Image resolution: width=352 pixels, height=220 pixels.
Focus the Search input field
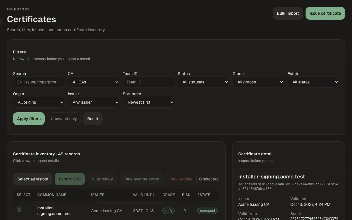[x=39, y=82]
